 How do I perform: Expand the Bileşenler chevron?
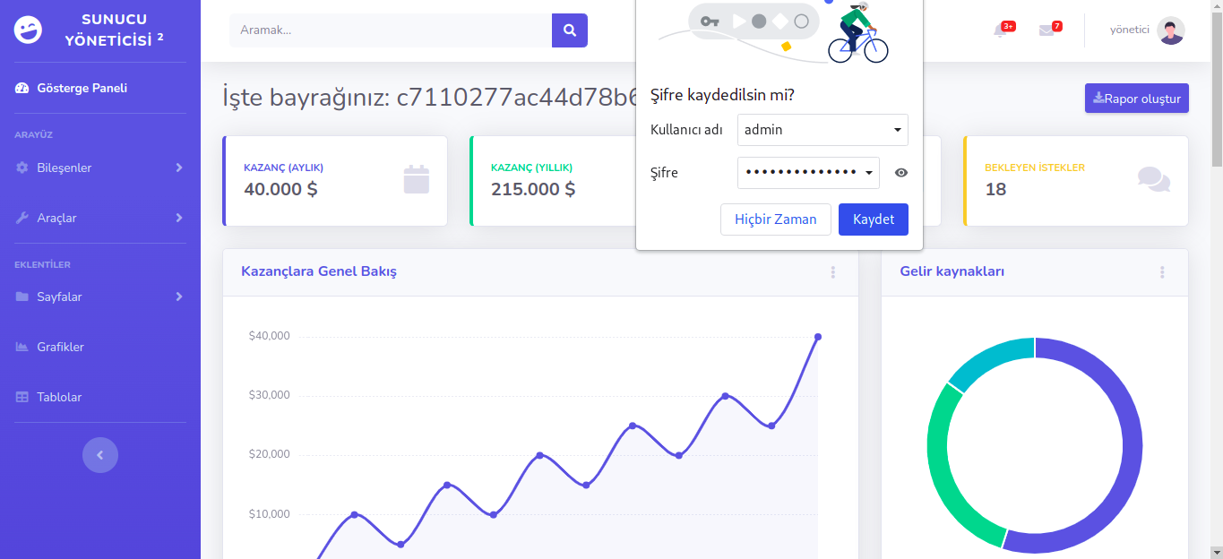point(179,168)
